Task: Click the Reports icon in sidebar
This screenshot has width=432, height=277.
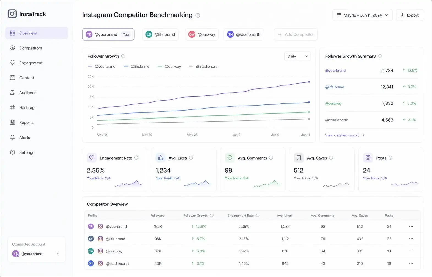Action: [12, 122]
